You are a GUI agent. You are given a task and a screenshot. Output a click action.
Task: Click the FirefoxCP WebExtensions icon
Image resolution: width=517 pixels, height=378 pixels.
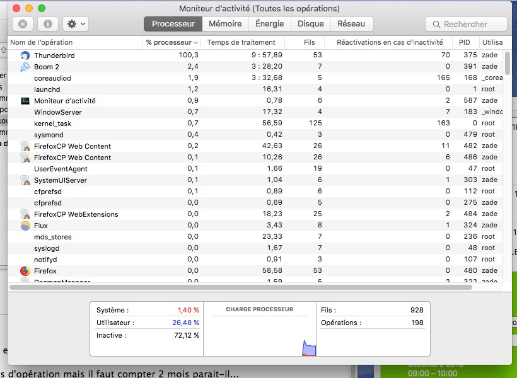[25, 214]
